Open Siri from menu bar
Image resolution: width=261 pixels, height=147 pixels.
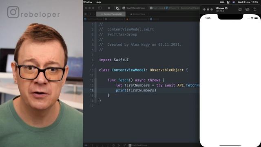click(x=234, y=2)
